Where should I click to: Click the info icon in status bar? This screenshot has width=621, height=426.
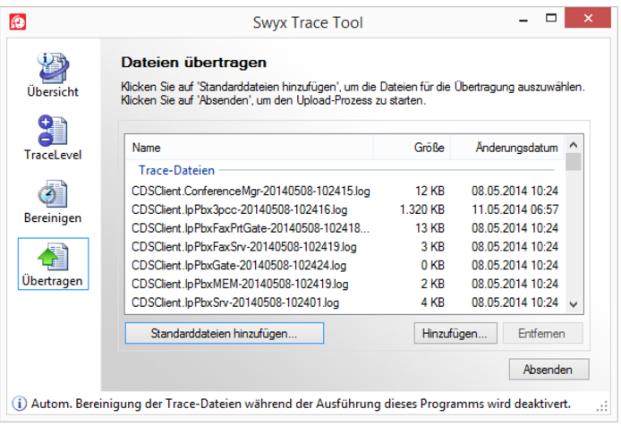(20, 404)
